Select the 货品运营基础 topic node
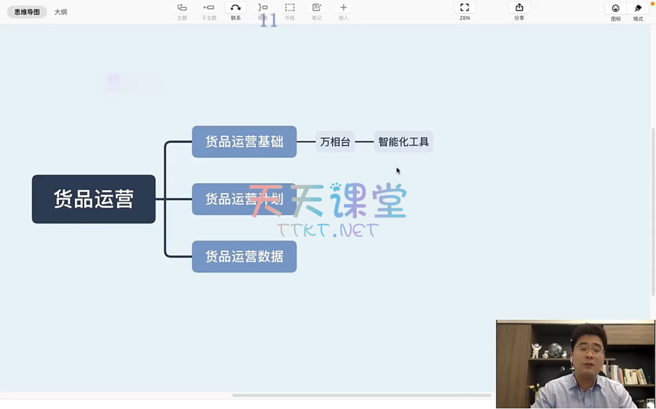656x409 pixels. (244, 141)
